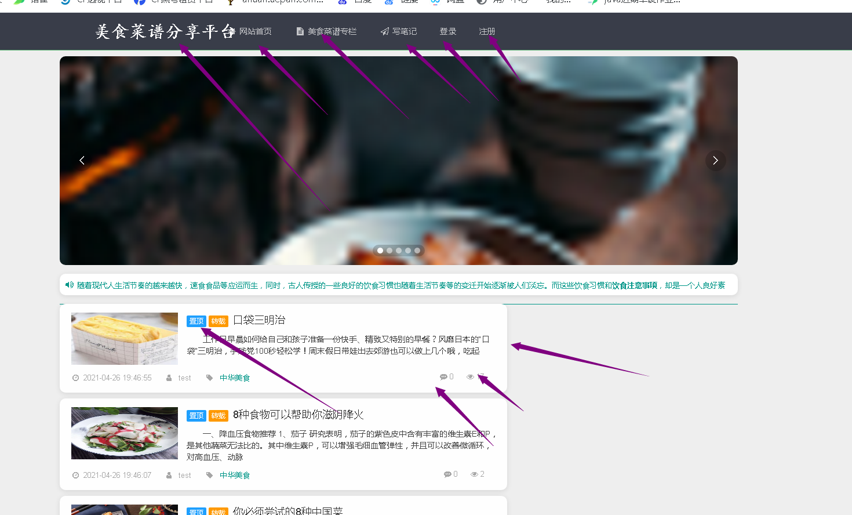Toggle the 转载 badge on the 8种食物 article
Viewport: 852px width, 515px height.
219,415
